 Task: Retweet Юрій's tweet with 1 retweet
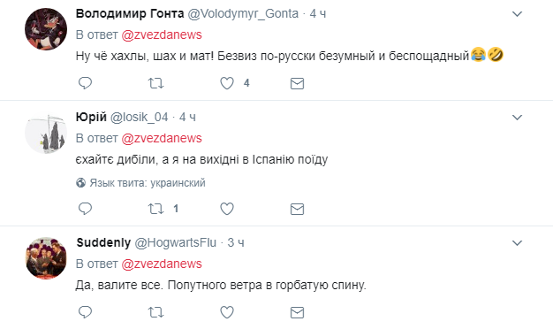click(155, 209)
